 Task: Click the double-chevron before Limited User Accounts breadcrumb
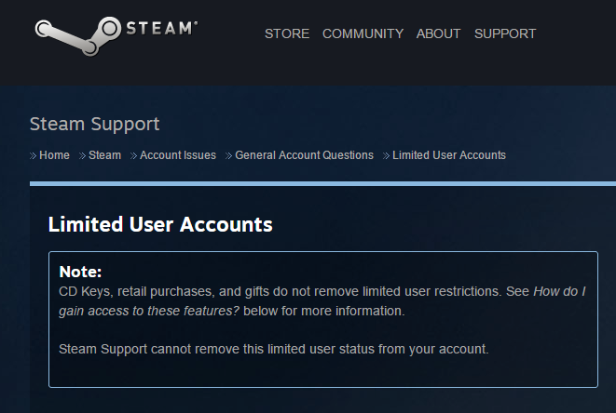[x=386, y=155]
